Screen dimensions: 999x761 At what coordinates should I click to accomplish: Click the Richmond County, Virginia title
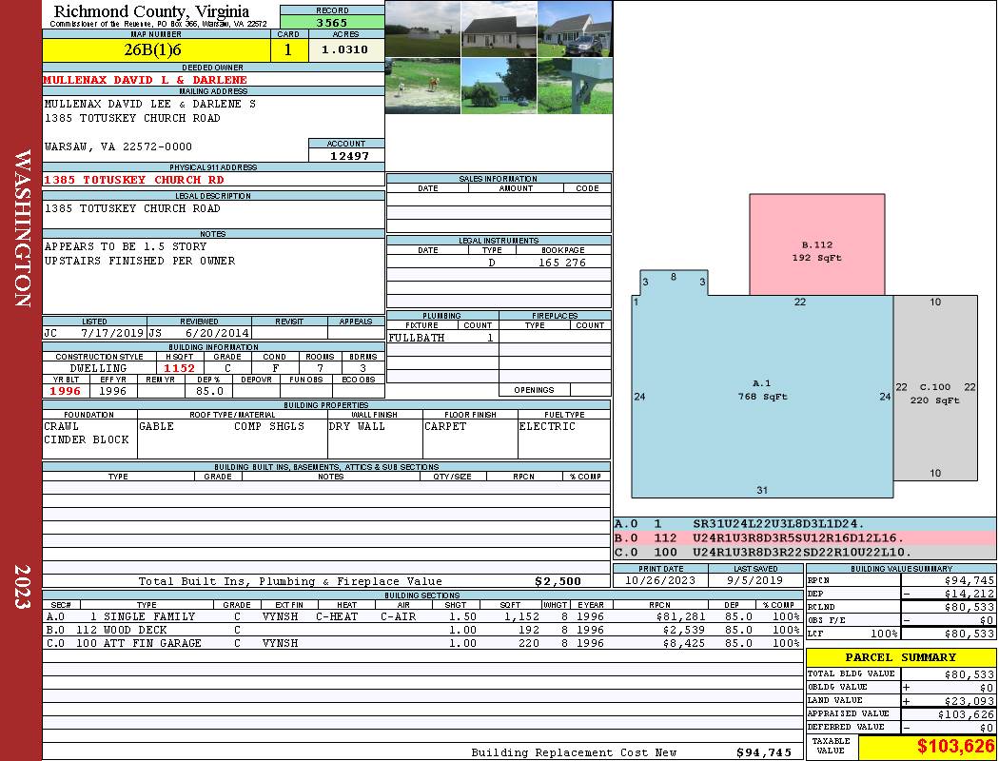(x=151, y=11)
